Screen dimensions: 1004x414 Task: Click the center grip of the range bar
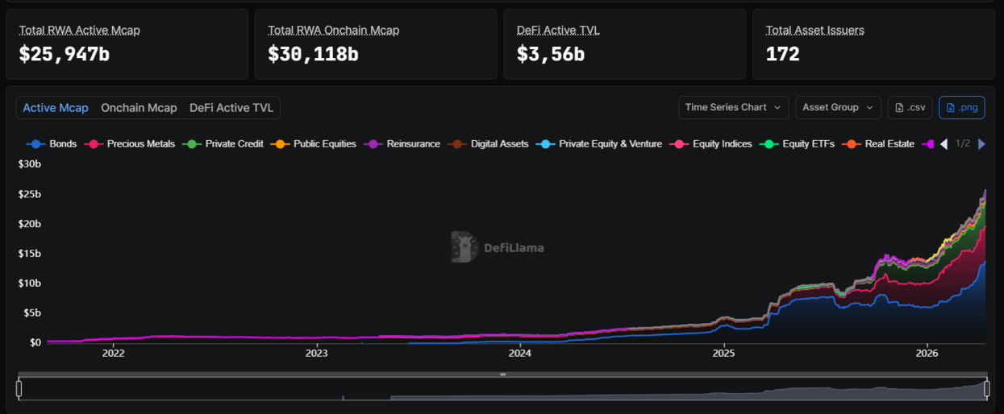coord(502,375)
